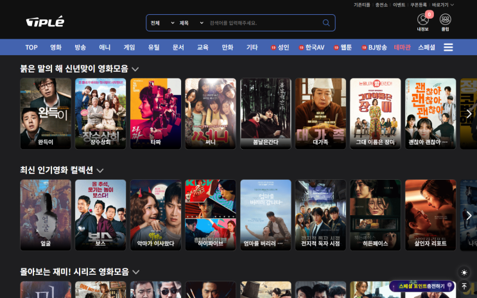Open the 얼굴 movie poster
Image resolution: width=477 pixels, height=298 pixels.
click(46, 215)
